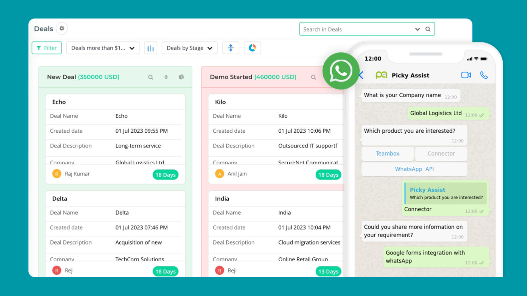Click the search icon in Demo Started column
The image size is (527, 296).
pyautogui.click(x=314, y=77)
